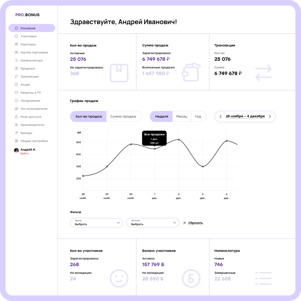Expand the Магазин filter dropdown

(x=153, y=223)
